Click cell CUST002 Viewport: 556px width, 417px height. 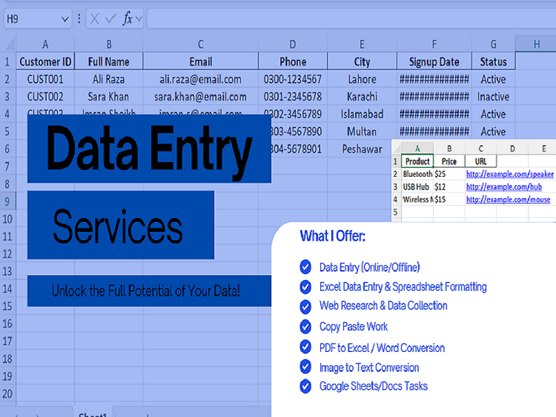point(45,96)
